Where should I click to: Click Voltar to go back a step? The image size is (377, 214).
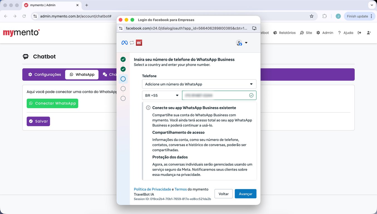(x=224, y=194)
